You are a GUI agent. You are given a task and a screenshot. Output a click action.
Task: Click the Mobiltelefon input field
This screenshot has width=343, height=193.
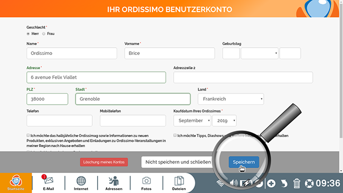pyautogui.click(x=133, y=121)
